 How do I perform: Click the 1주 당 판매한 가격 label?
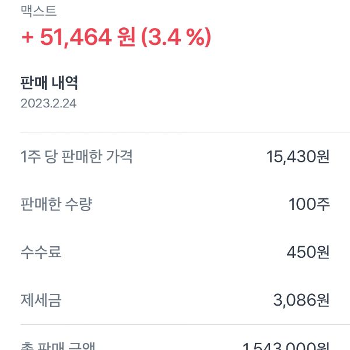(x=76, y=156)
